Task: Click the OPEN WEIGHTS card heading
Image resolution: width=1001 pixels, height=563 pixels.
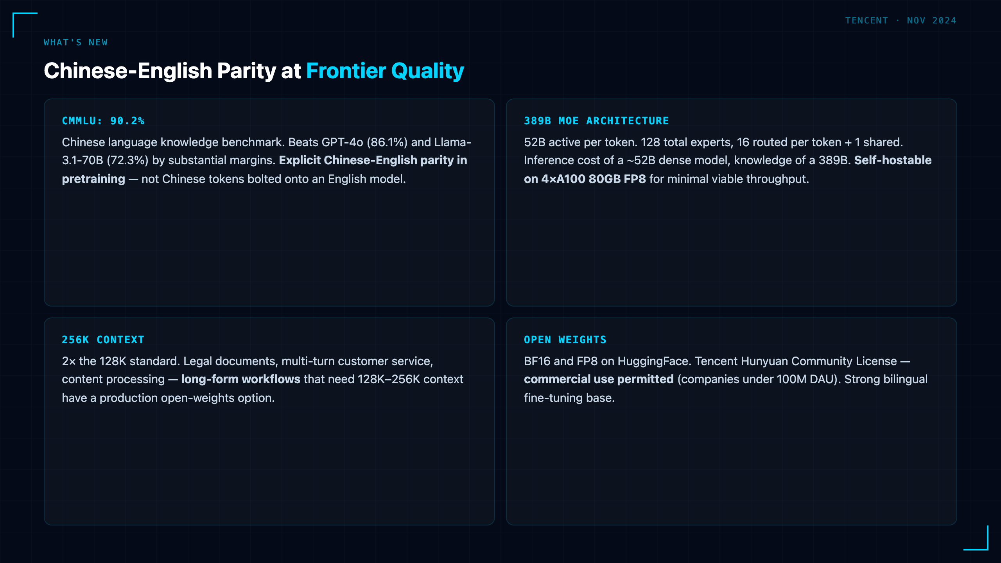Action: pos(565,340)
